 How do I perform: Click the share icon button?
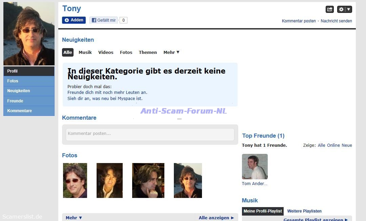tap(329, 9)
